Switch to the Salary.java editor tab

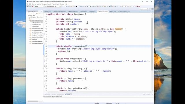113,12
